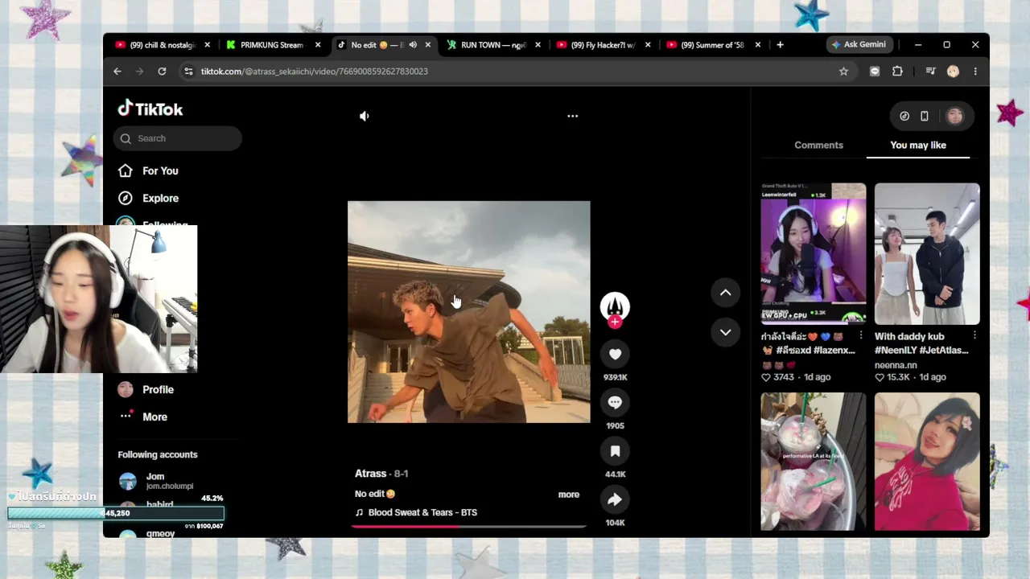Open the red shirt girl video thumbnail
The width and height of the screenshot is (1030, 579).
(x=927, y=462)
